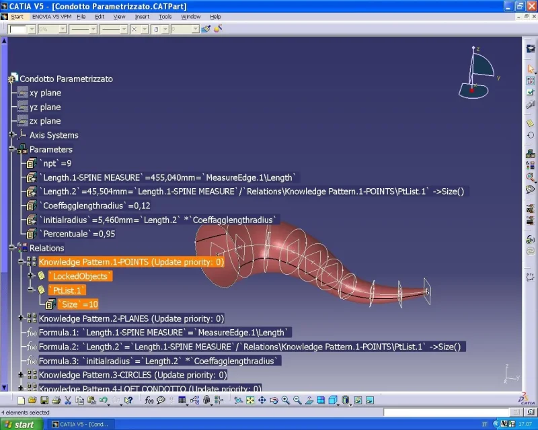Open the File menu
The width and height of the screenshot is (538, 430).
(81, 16)
